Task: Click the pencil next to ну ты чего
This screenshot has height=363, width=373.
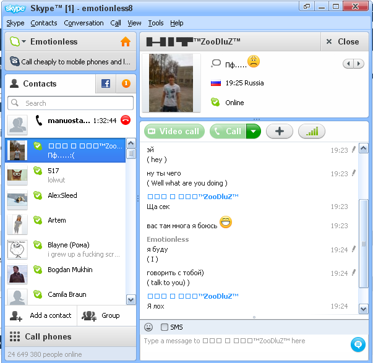Action: (354, 173)
